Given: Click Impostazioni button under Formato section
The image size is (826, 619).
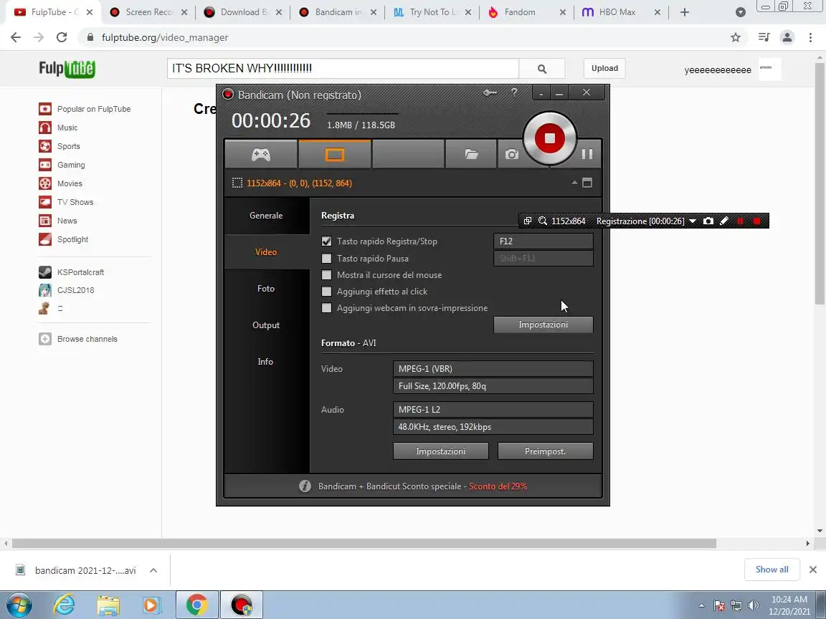Looking at the screenshot, I should [x=441, y=451].
